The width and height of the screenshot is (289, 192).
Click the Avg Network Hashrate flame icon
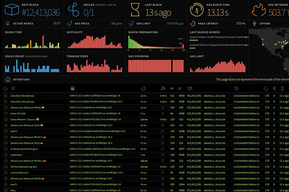(x=258, y=10)
